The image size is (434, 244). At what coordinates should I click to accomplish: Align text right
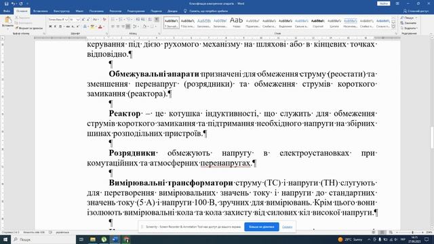click(x=123, y=26)
